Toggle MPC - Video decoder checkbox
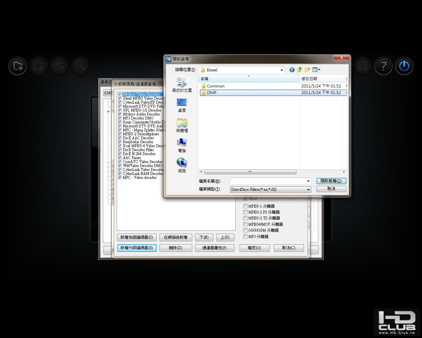422x338 pixels. pyautogui.click(x=120, y=178)
